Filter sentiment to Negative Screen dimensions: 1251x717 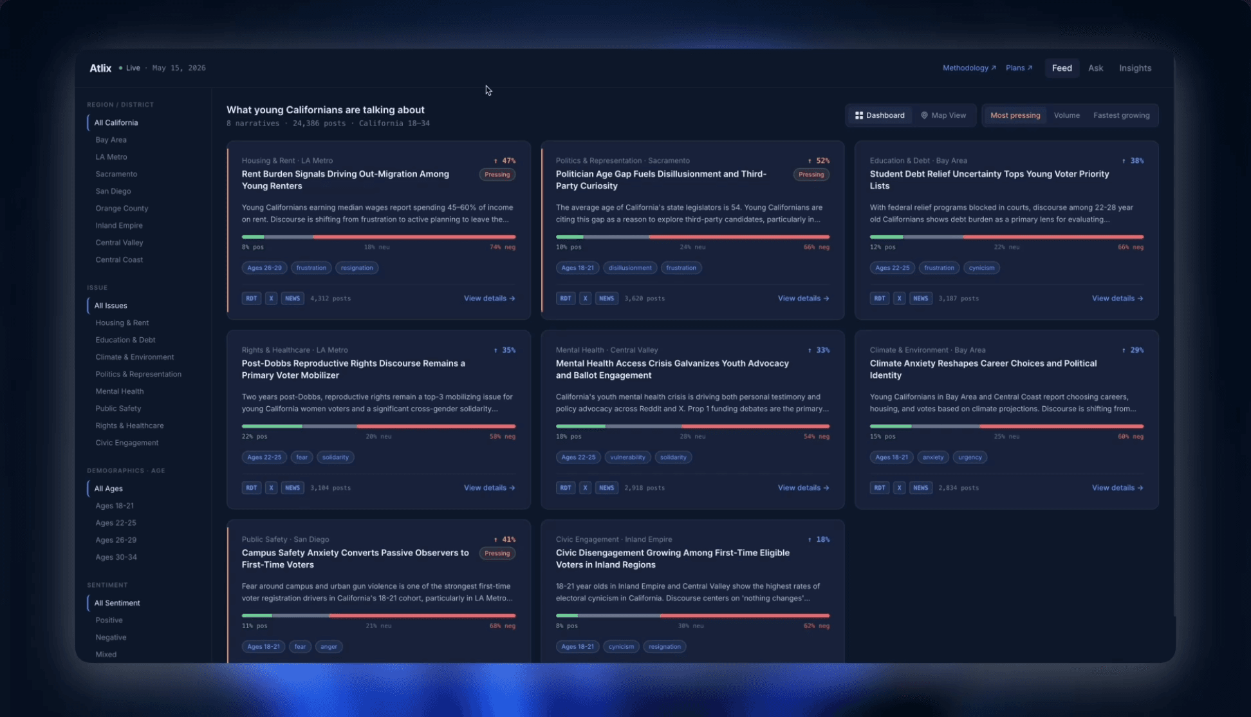coord(111,637)
